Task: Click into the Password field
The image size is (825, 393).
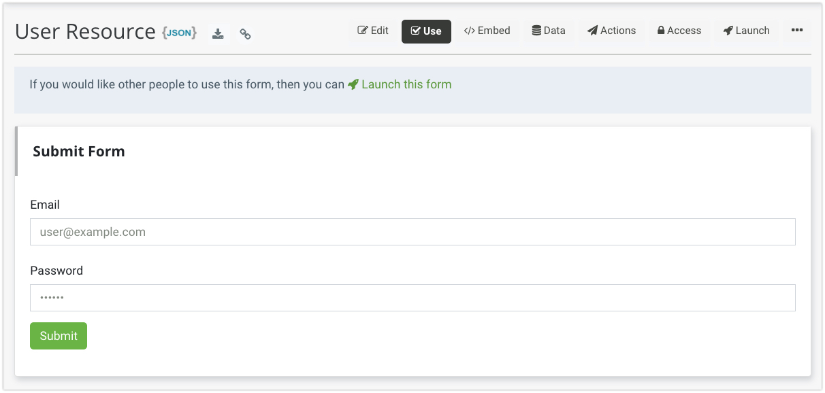Action: coord(413,298)
